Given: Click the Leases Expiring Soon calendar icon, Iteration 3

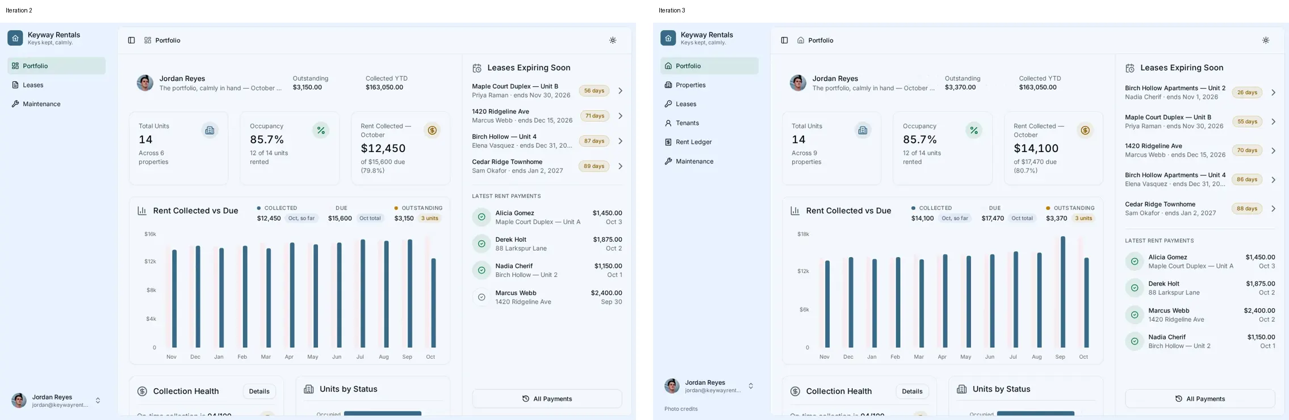Looking at the screenshot, I should pyautogui.click(x=1130, y=68).
